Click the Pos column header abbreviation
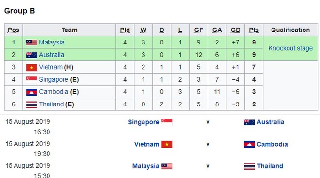Viewport: 320px width, 178px height. pyautogui.click(x=14, y=30)
